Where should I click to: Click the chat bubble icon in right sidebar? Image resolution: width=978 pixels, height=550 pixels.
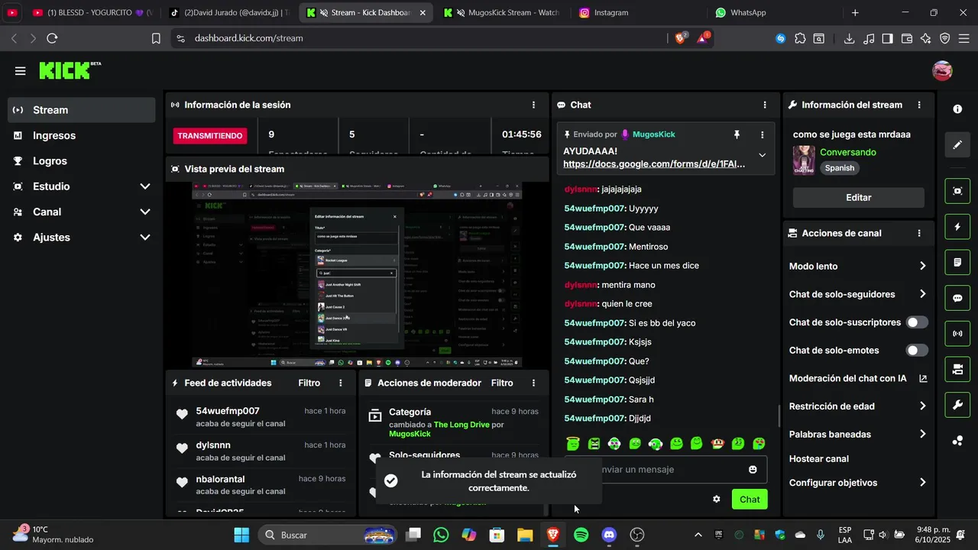pos(957,299)
